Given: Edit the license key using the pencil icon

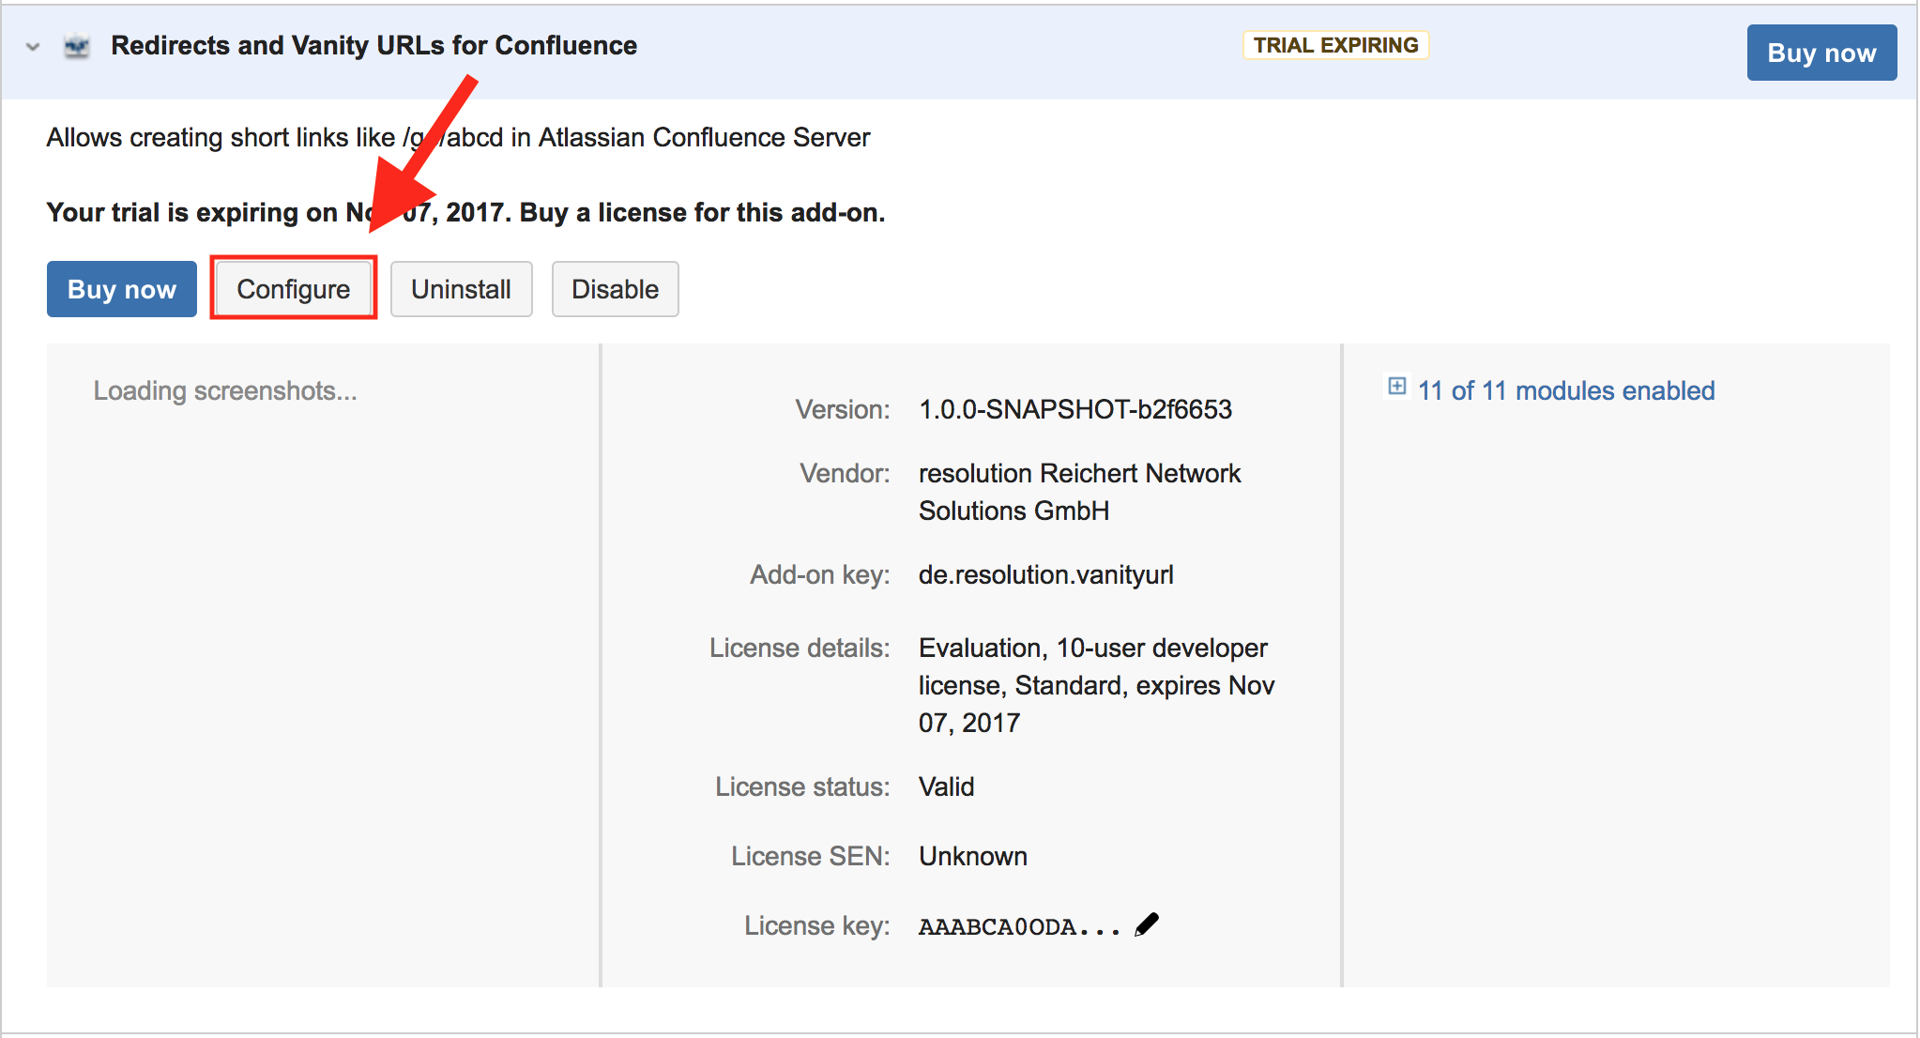Looking at the screenshot, I should pos(1147,924).
